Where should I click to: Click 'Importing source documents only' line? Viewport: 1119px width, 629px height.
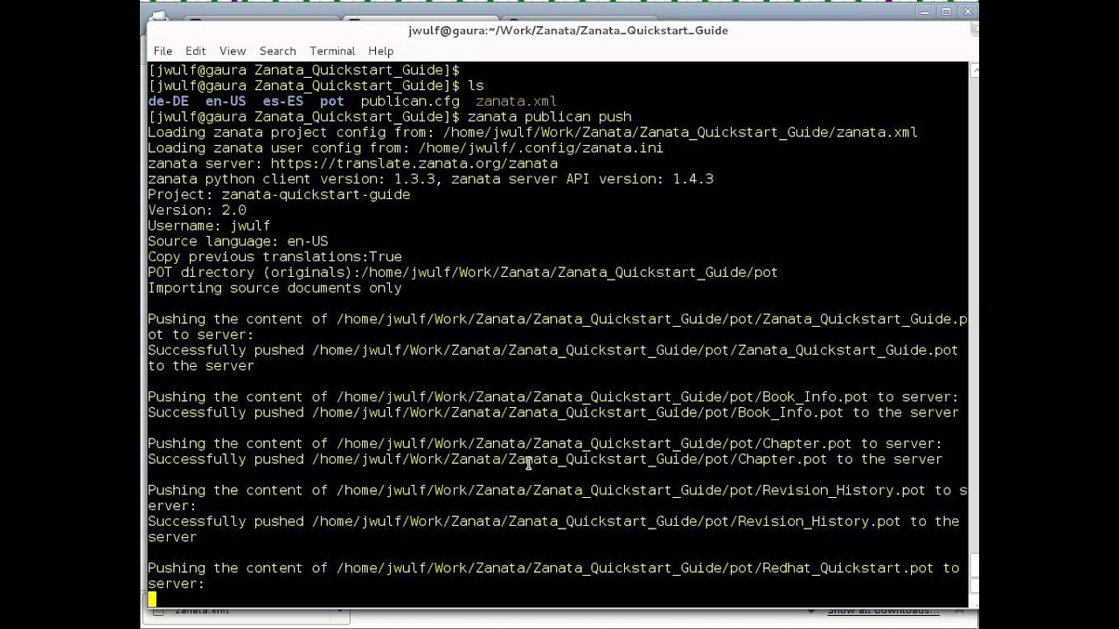point(275,288)
